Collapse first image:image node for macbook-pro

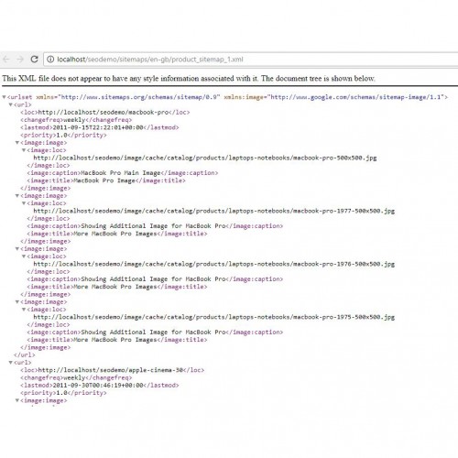(17, 143)
